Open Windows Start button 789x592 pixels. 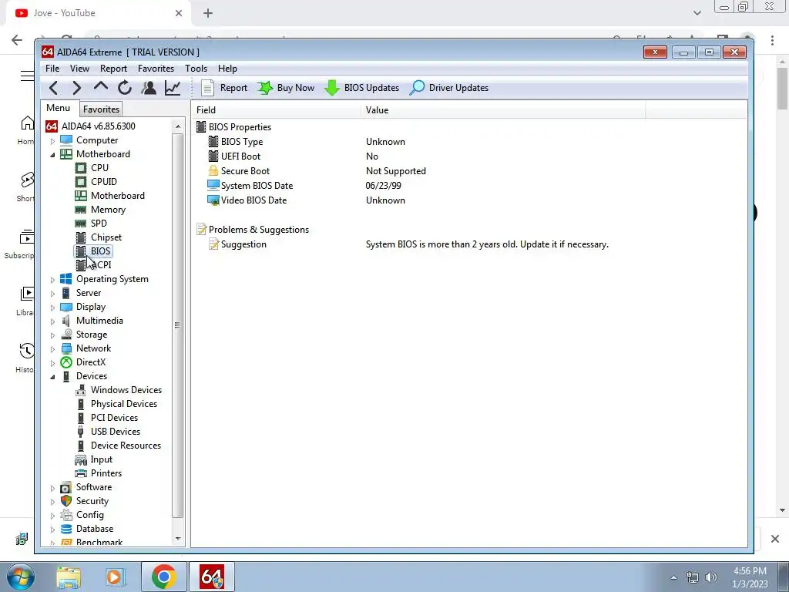[x=21, y=577]
